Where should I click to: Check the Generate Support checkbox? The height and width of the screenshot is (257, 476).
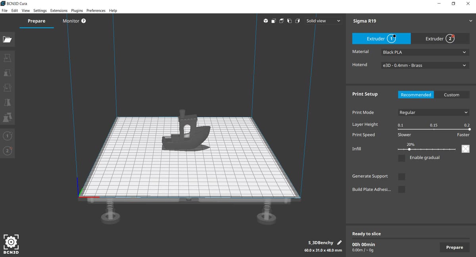[401, 176]
